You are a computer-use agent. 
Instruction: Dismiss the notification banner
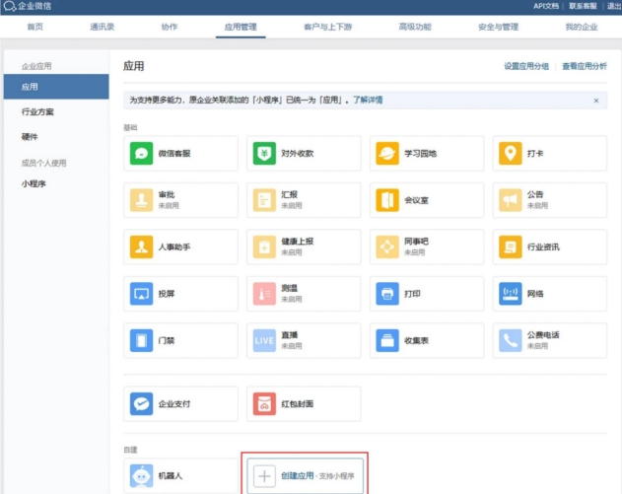pos(595,101)
